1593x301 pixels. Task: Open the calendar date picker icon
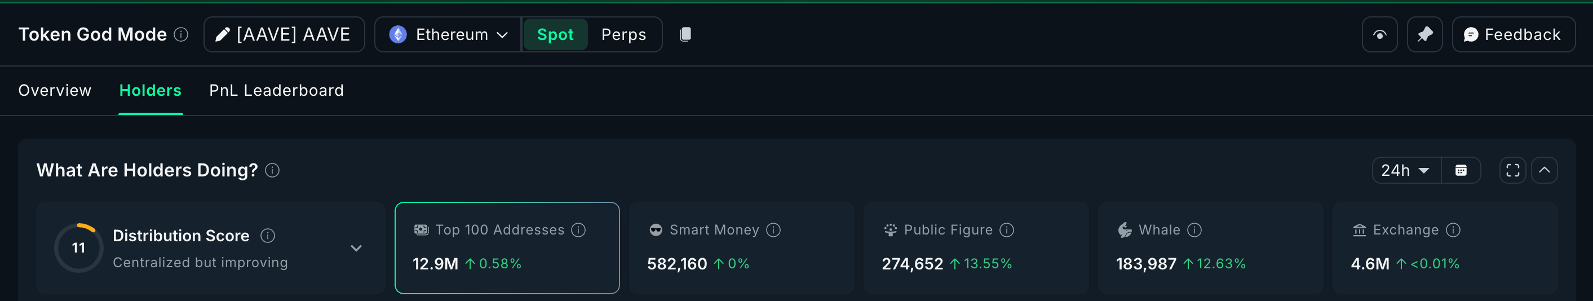(x=1461, y=171)
